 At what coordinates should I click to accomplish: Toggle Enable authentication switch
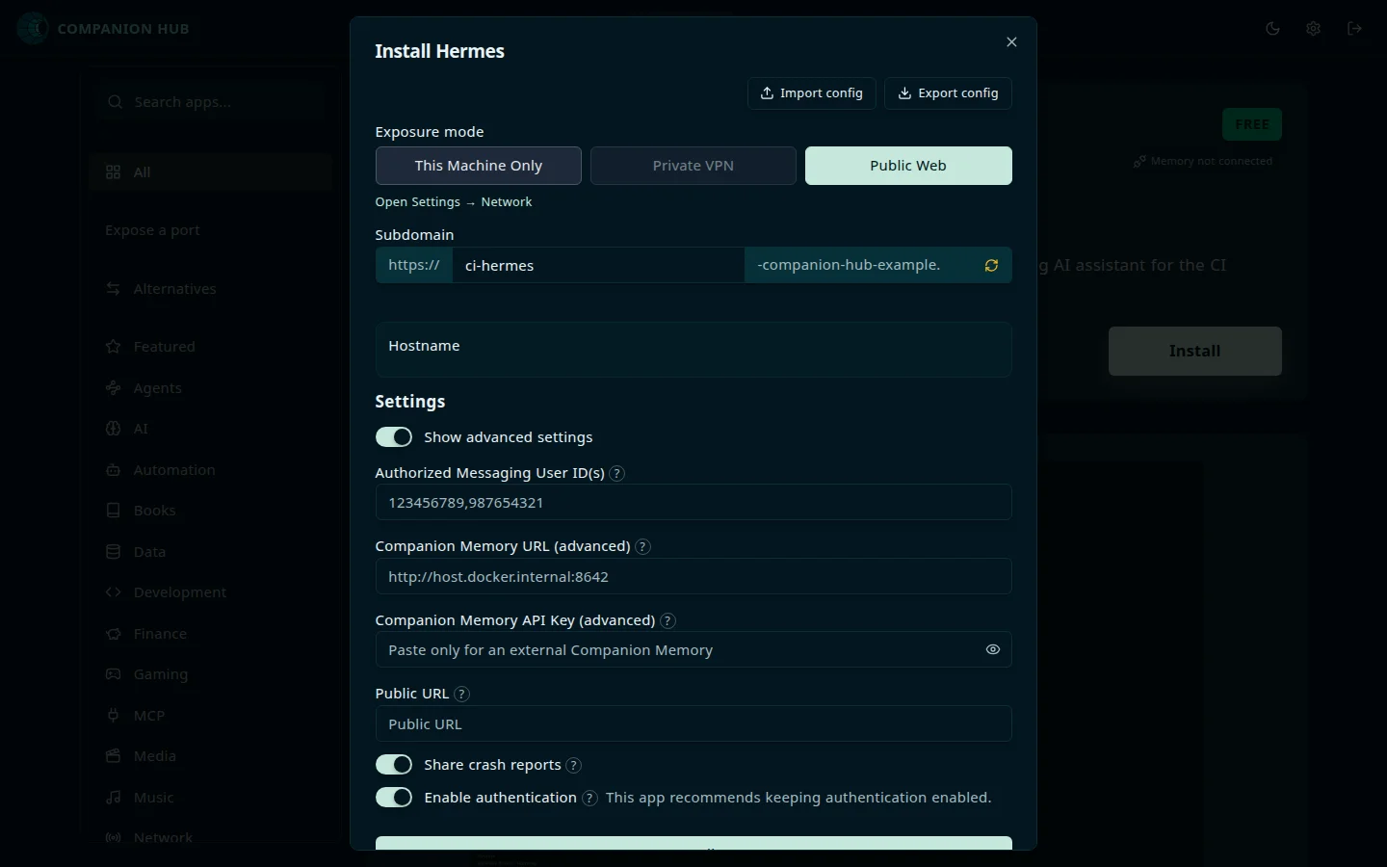click(x=394, y=798)
